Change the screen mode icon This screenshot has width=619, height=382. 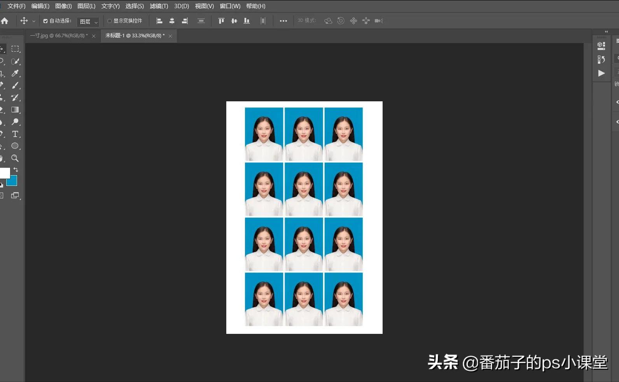point(15,196)
